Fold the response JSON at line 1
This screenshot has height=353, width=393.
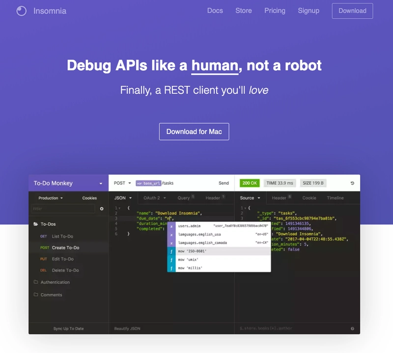tap(245, 208)
